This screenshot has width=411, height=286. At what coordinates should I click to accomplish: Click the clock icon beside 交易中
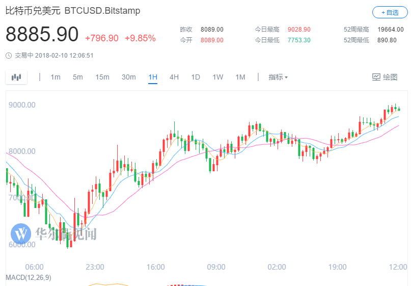9,56
